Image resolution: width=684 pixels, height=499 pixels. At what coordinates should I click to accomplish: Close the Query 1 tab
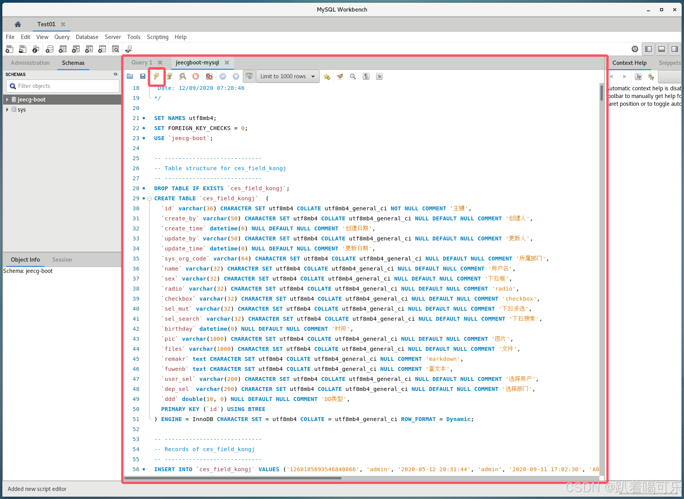click(160, 63)
